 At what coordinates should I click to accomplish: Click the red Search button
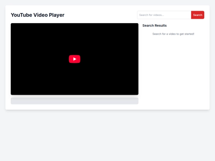pos(197,15)
